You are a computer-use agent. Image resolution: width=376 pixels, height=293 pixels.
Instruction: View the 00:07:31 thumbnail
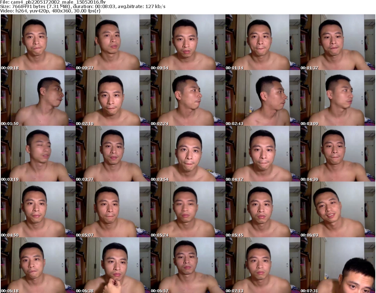(x=338, y=265)
